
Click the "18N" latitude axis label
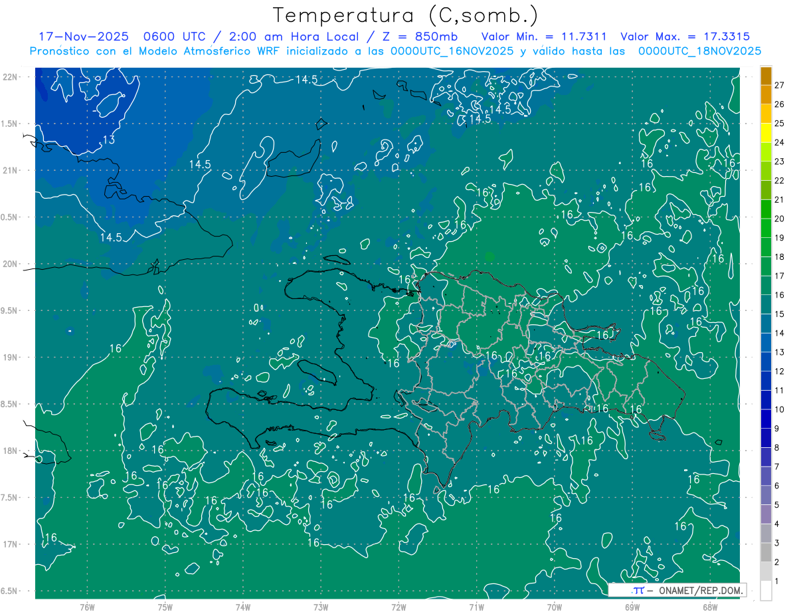tap(11, 451)
